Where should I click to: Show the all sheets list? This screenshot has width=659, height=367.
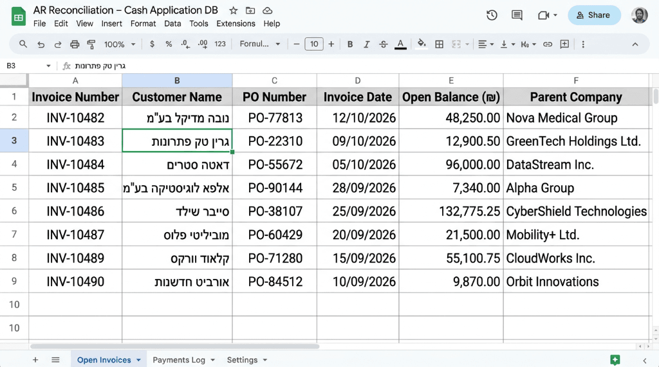coord(55,360)
